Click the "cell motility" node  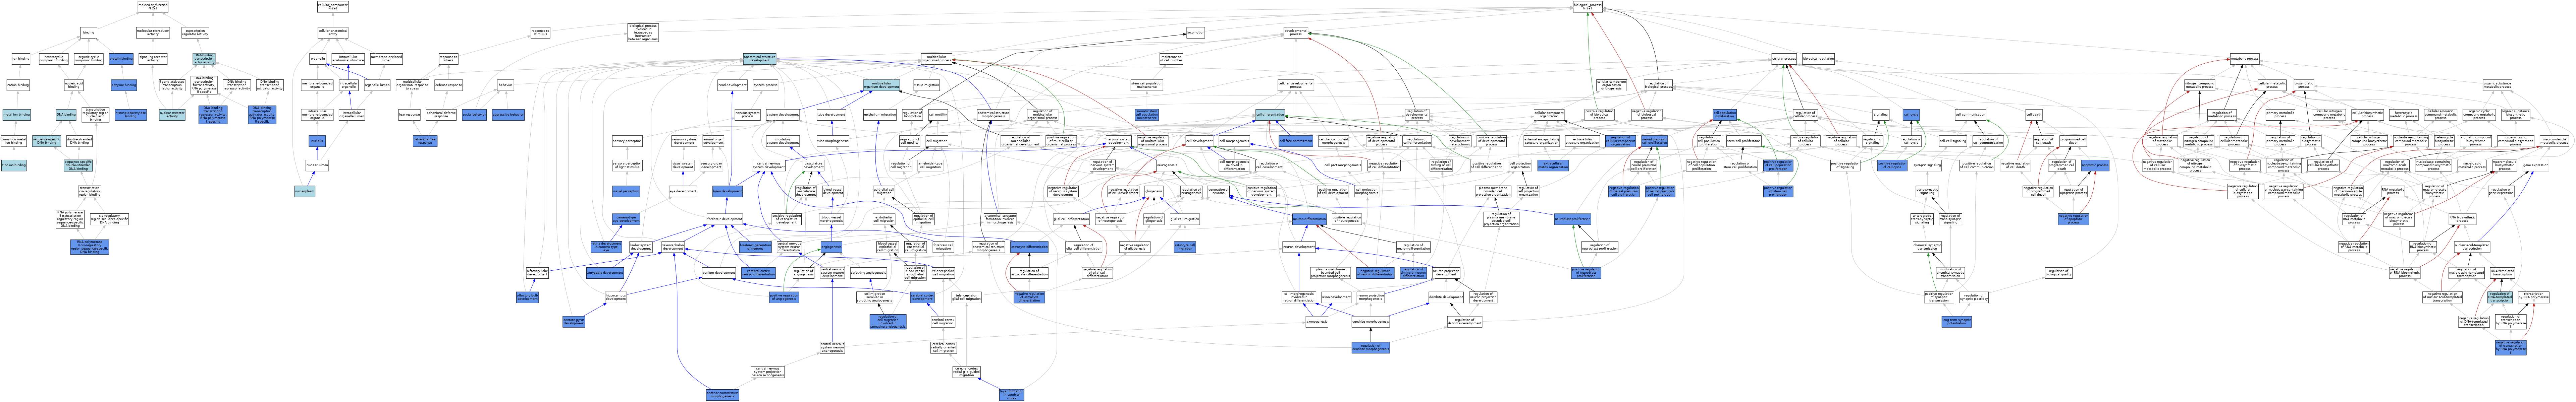[x=938, y=115]
